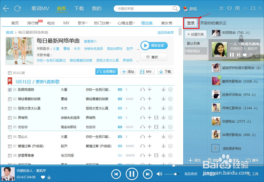
Task: Switch to mini mode with the shrink icon
Action: 221,8
